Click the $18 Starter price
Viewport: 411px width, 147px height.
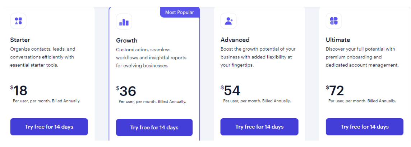(x=19, y=91)
